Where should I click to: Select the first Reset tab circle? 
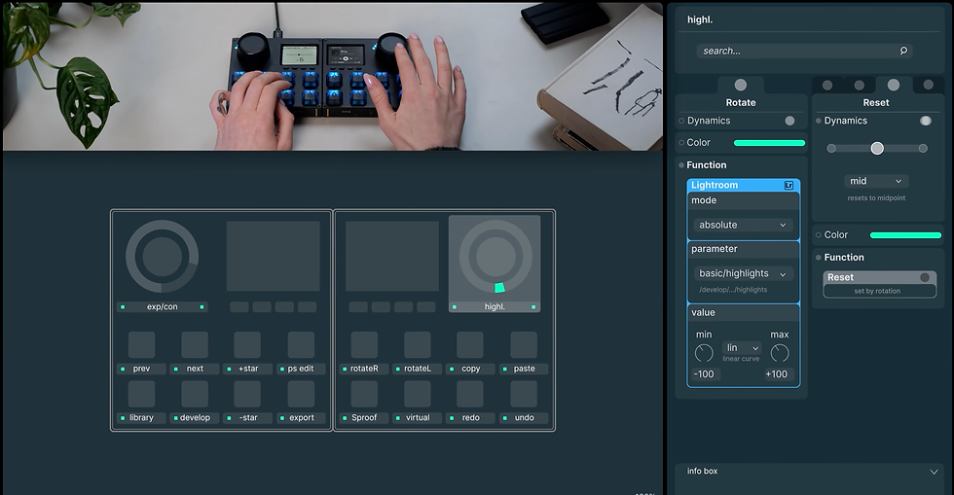(827, 86)
